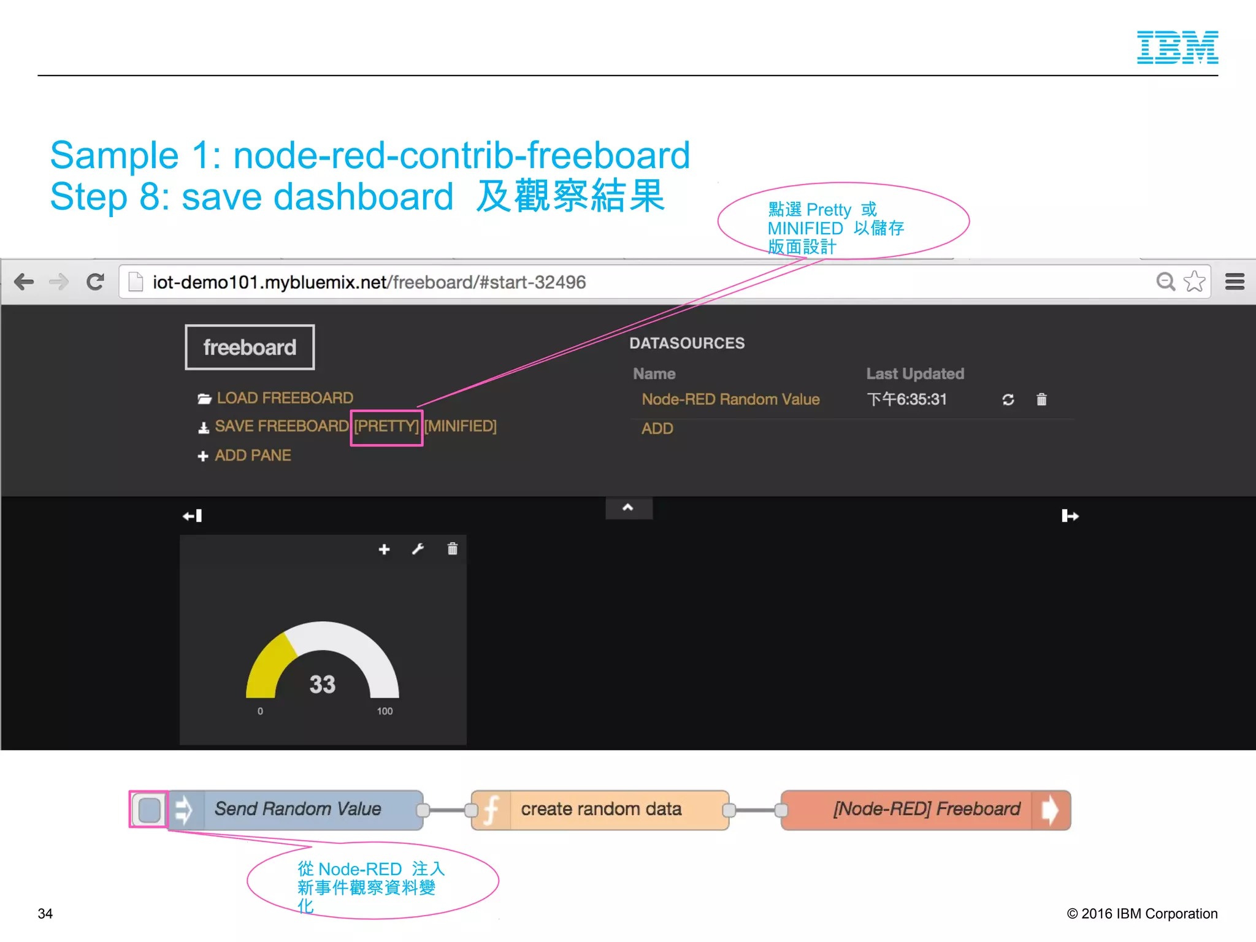Click the inject button on Send Random Value node
Viewport: 1256px width, 942px height.
pyautogui.click(x=149, y=810)
